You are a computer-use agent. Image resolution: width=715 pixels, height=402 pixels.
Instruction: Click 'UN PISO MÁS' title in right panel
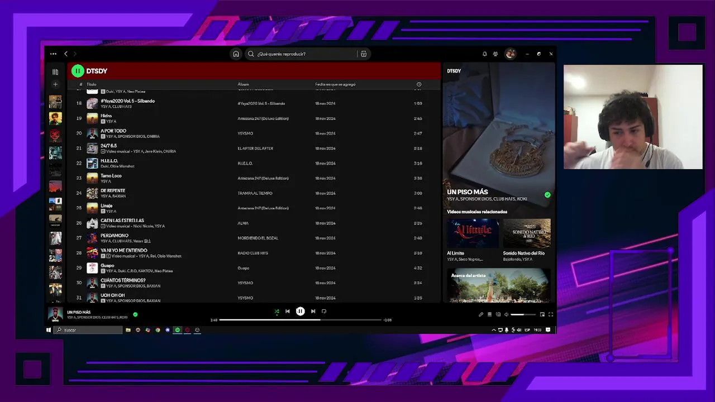point(468,192)
